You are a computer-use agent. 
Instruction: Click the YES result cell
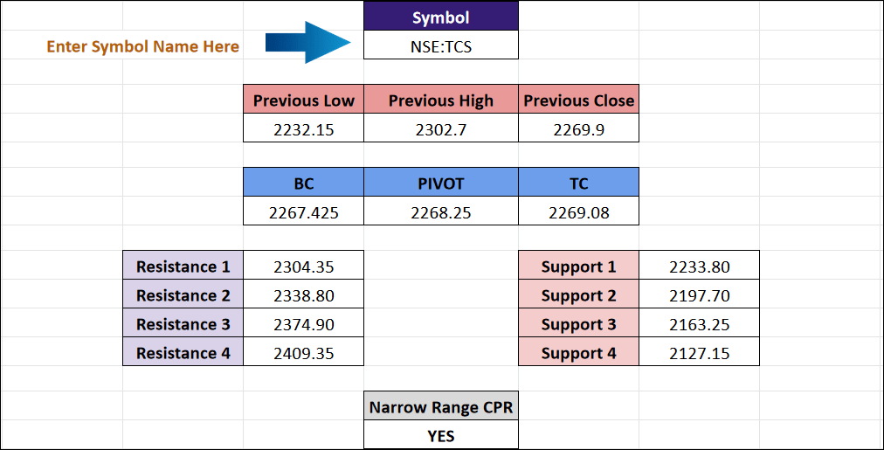pyautogui.click(x=441, y=435)
